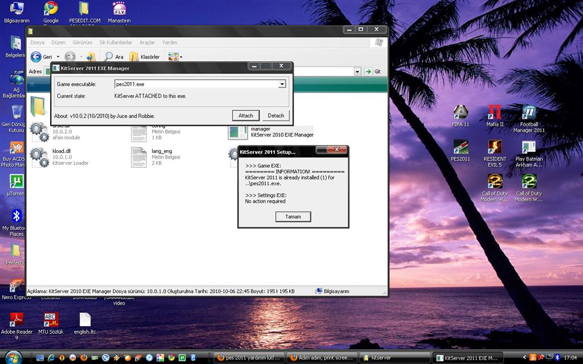Open the Belgelerim desktop icon
583x364 pixels.
click(x=15, y=47)
